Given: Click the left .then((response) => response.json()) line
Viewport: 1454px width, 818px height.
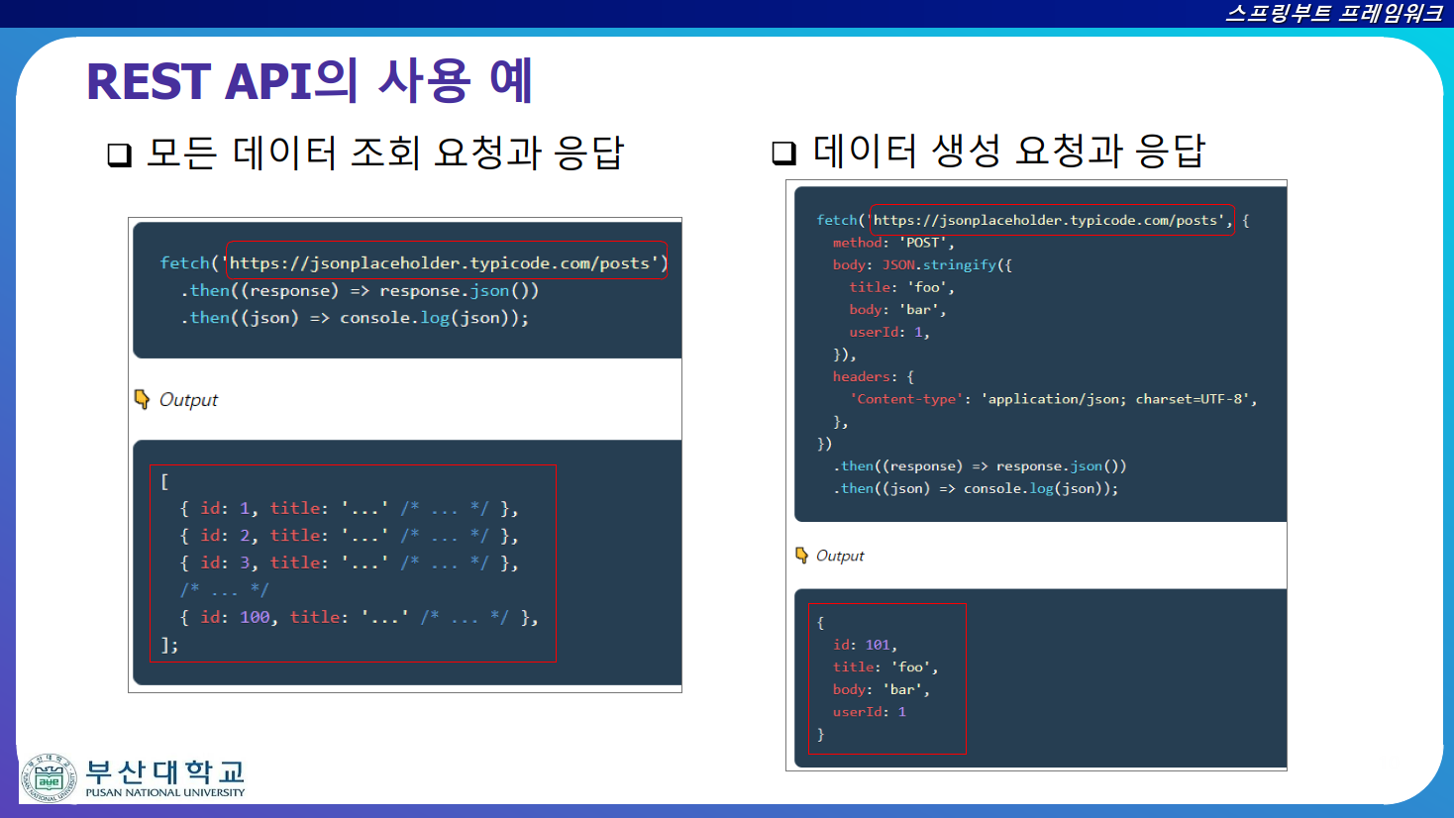Looking at the screenshot, I should [360, 290].
